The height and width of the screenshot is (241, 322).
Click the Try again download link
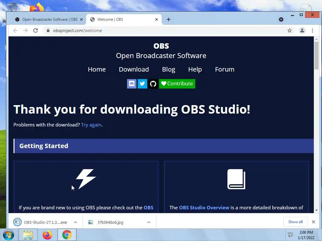click(x=91, y=125)
